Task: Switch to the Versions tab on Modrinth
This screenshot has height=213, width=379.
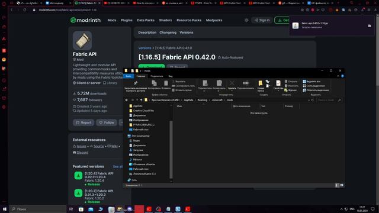Action: tap(186, 33)
